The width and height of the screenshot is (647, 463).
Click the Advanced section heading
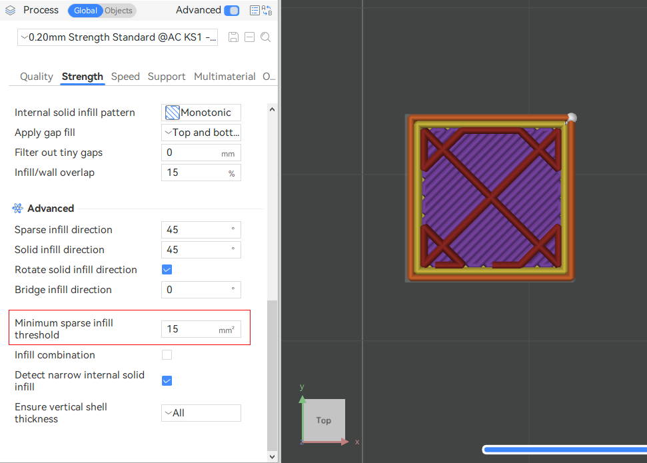[x=51, y=209]
